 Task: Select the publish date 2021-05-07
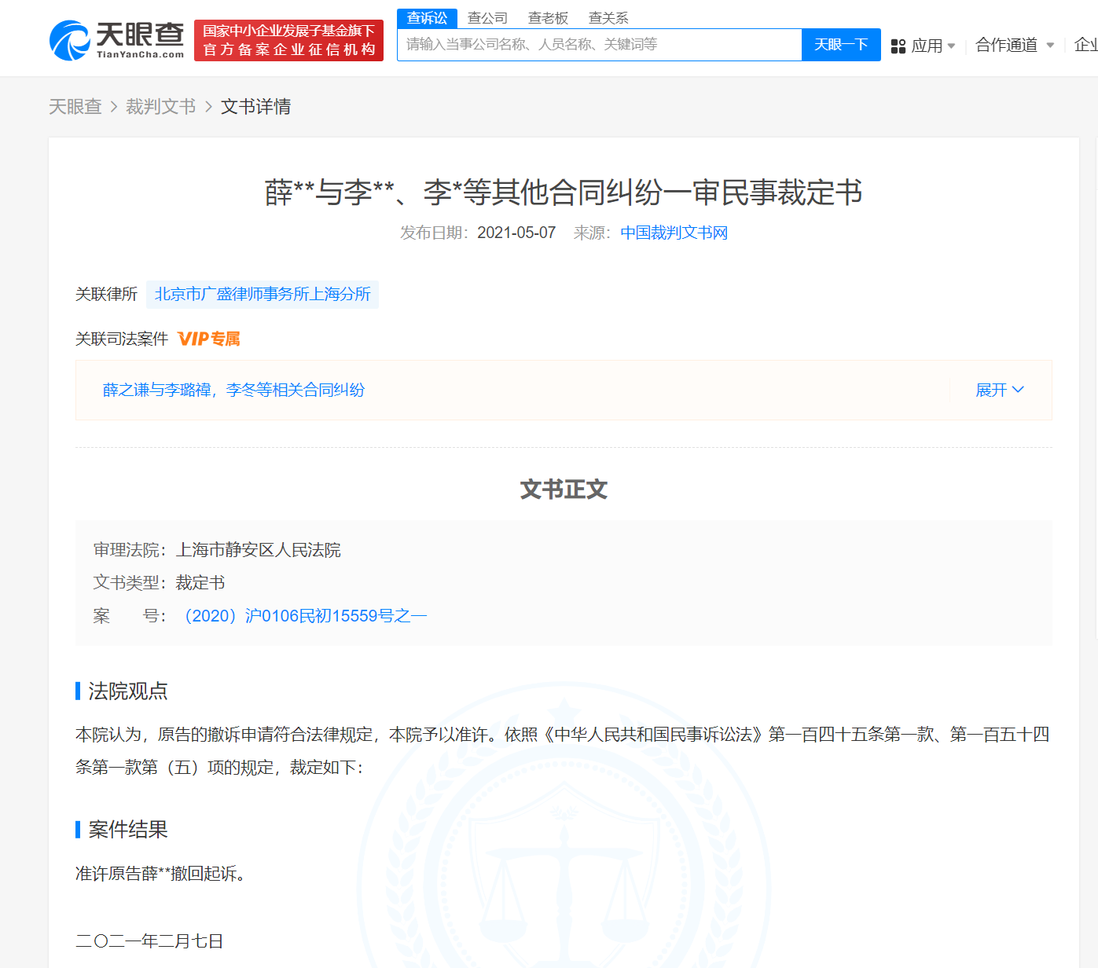click(x=516, y=233)
